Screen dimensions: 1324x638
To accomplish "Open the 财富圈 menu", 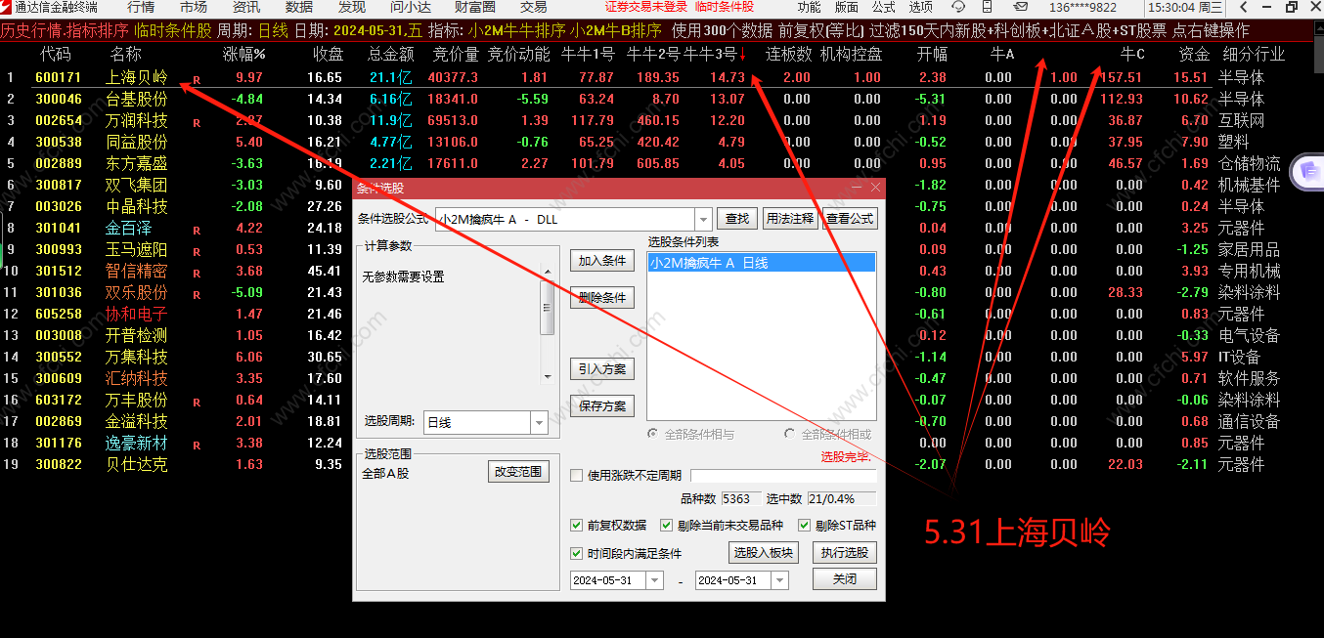I will pyautogui.click(x=475, y=7).
